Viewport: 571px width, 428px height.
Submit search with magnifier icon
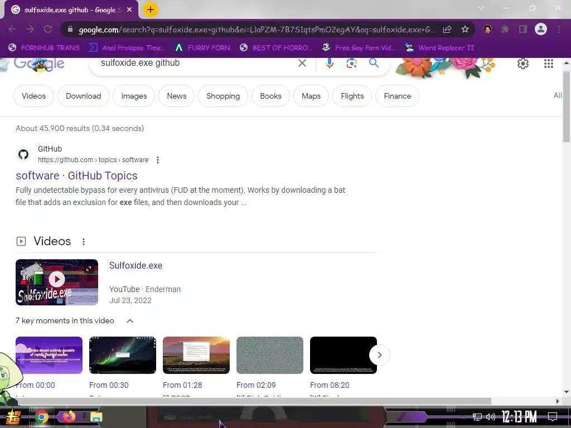[374, 63]
